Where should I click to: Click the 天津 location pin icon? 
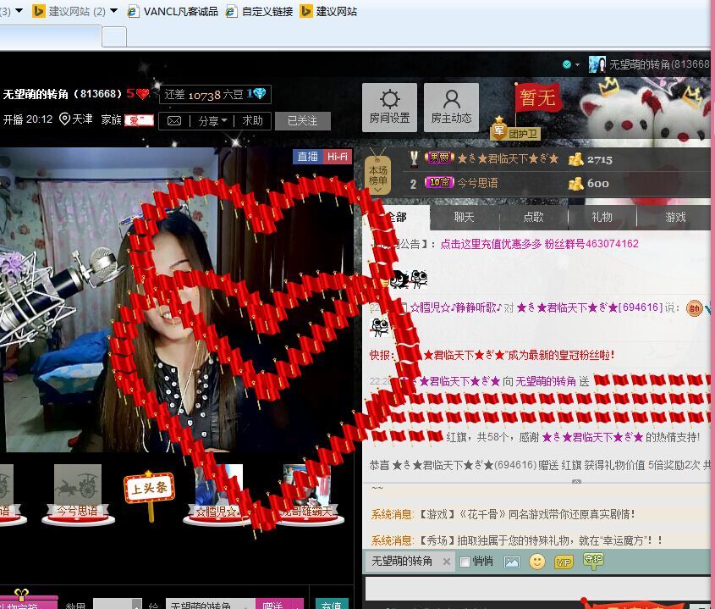[x=65, y=119]
